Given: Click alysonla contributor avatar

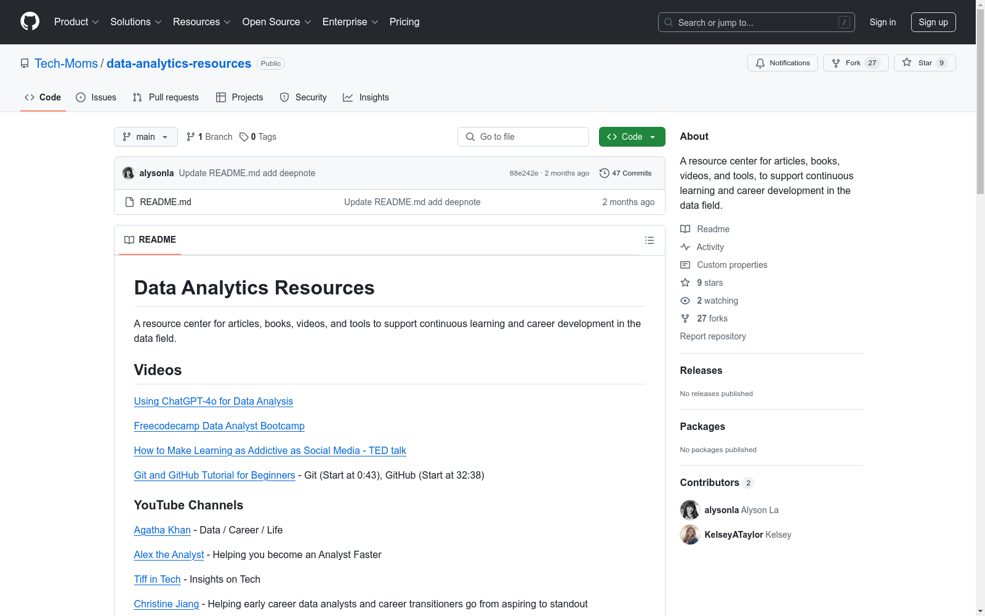Looking at the screenshot, I should coord(690,510).
